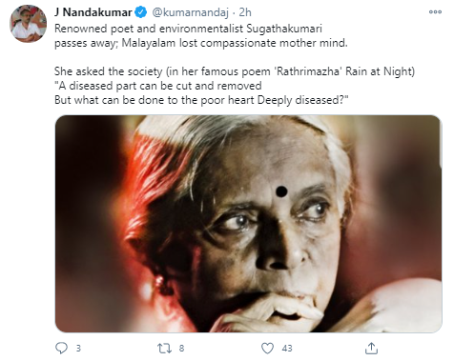Viewport: 454px width, 361px height.
Task: Like the tweet with the heart icon
Action: click(267, 349)
